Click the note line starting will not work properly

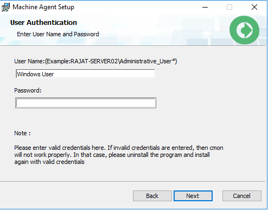112,155
